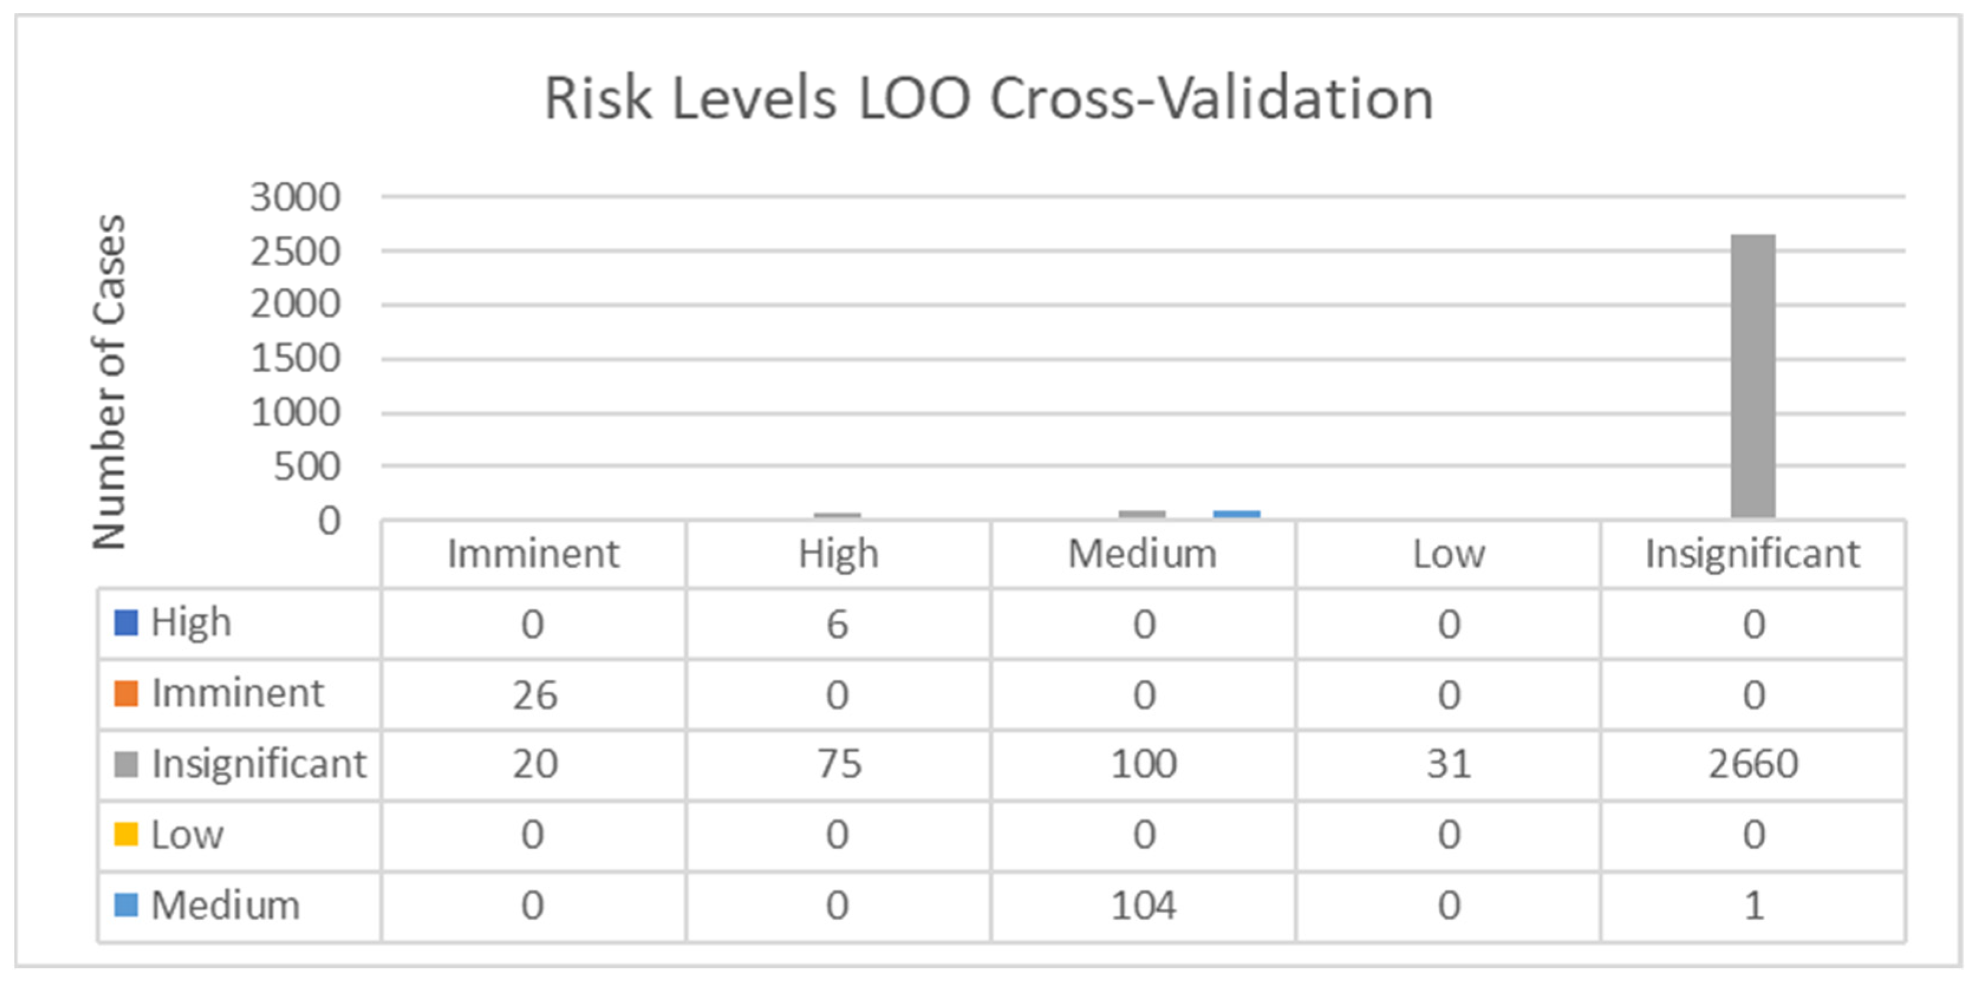Click the orange Imminent legend swatch
Viewport: 1976px width, 981px height.
[x=126, y=693]
